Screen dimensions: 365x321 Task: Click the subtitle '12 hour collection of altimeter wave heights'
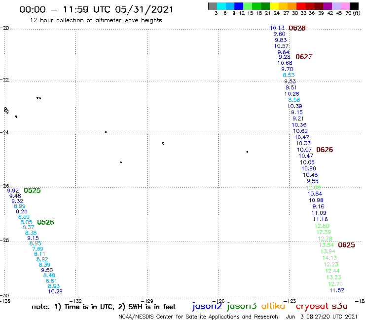coord(96,20)
